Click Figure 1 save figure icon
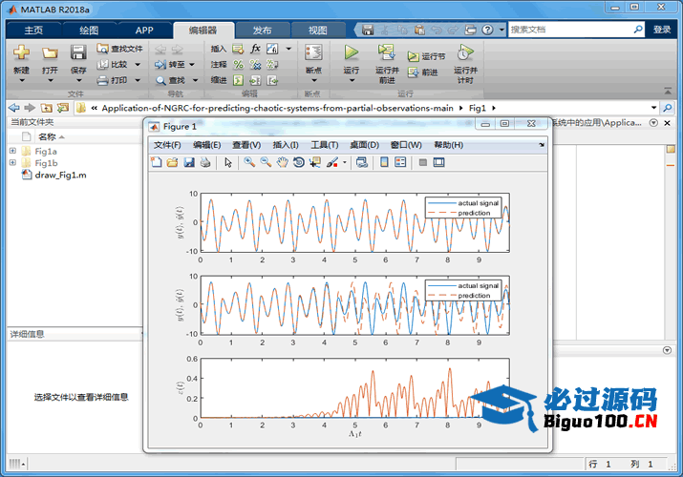This screenshot has height=477, width=683. pos(189,162)
